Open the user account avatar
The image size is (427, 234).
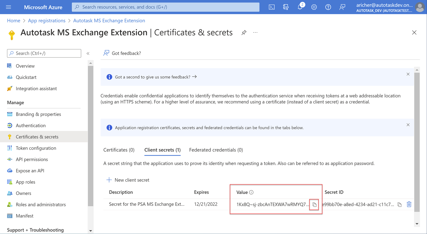[420, 7]
